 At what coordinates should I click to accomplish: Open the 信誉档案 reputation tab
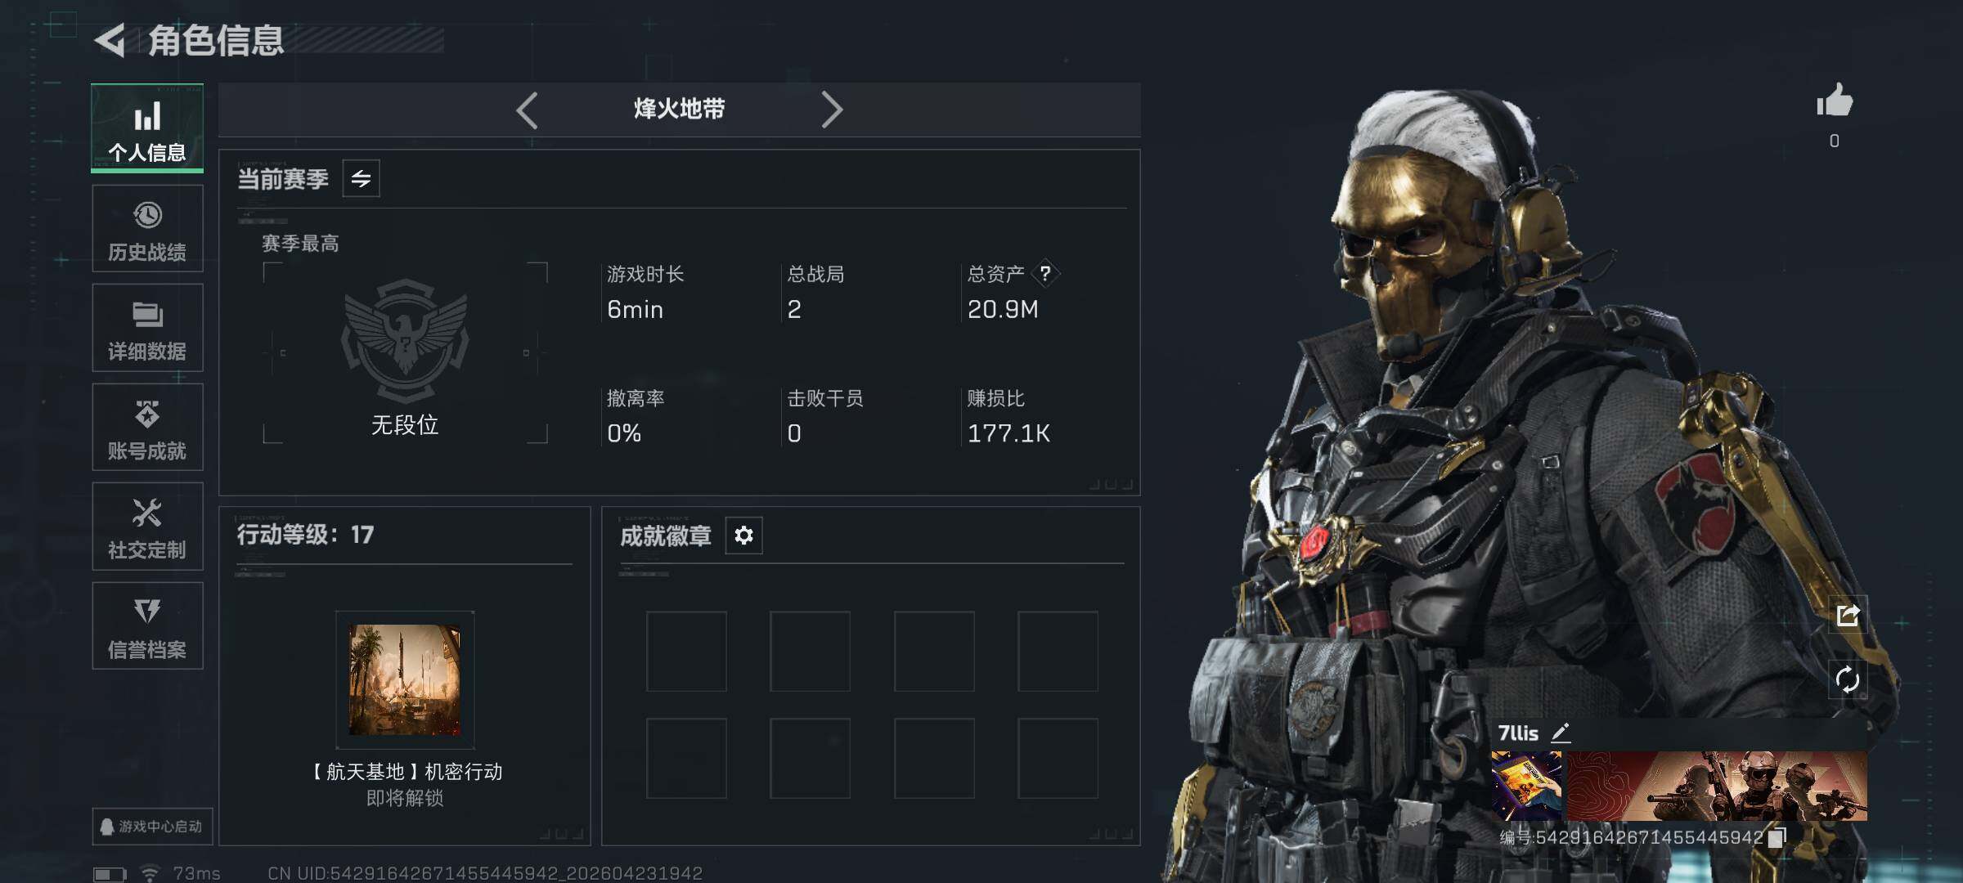148,626
